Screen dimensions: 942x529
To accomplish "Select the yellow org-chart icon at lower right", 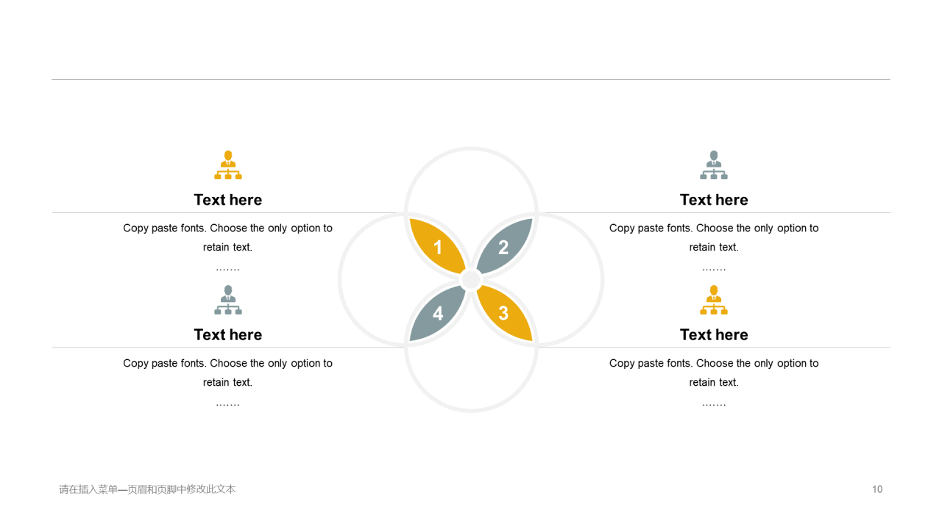I will (x=714, y=300).
